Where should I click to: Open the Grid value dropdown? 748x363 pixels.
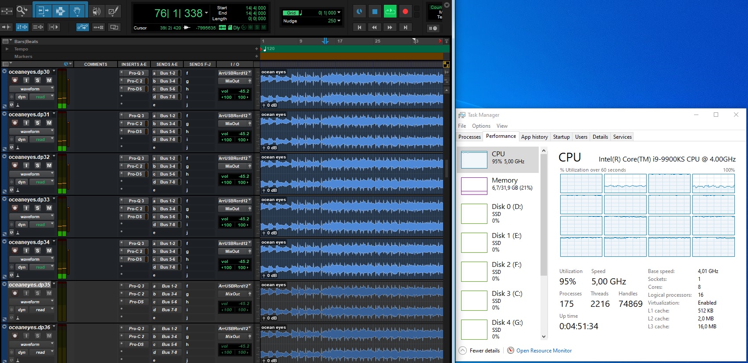point(339,13)
